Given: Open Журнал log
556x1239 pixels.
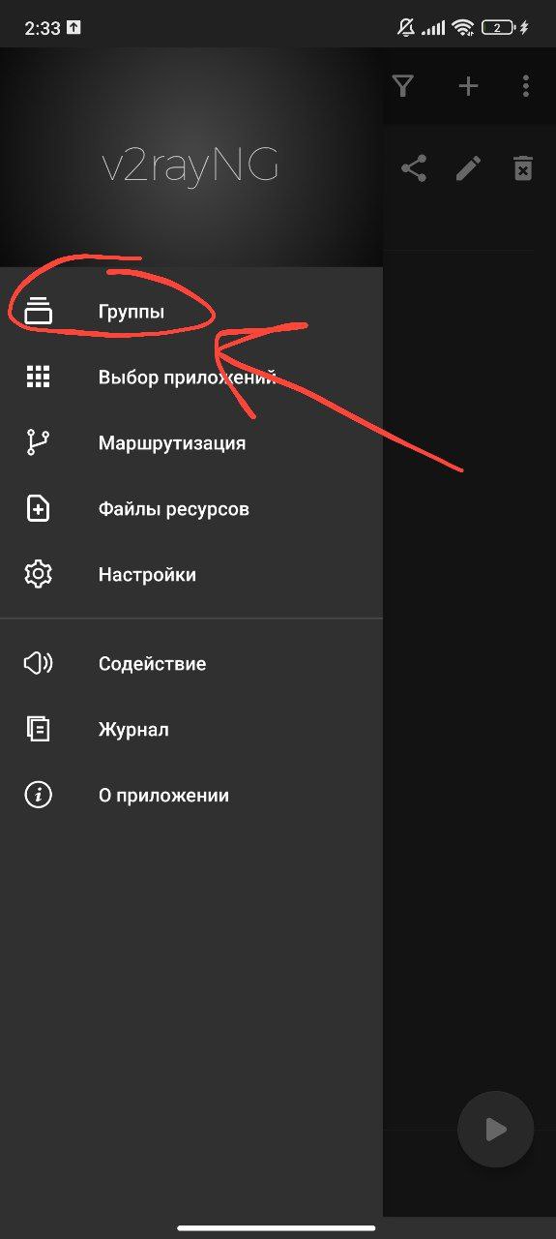Looking at the screenshot, I should coord(191,730).
